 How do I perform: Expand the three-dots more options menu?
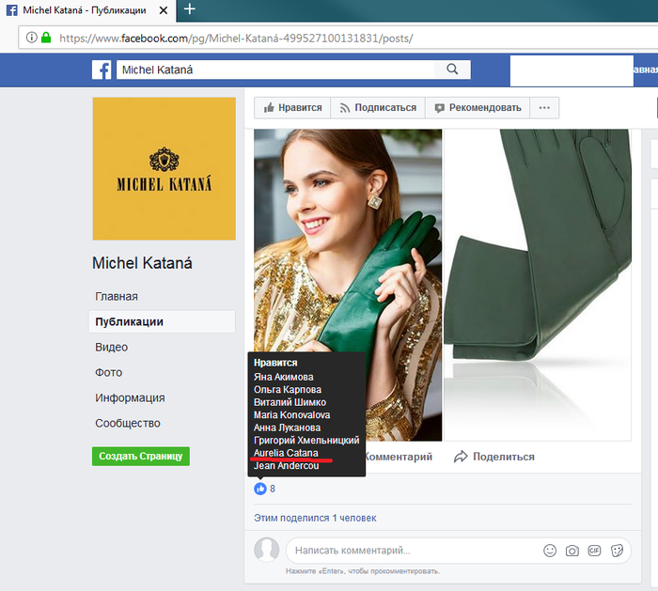pyautogui.click(x=544, y=108)
